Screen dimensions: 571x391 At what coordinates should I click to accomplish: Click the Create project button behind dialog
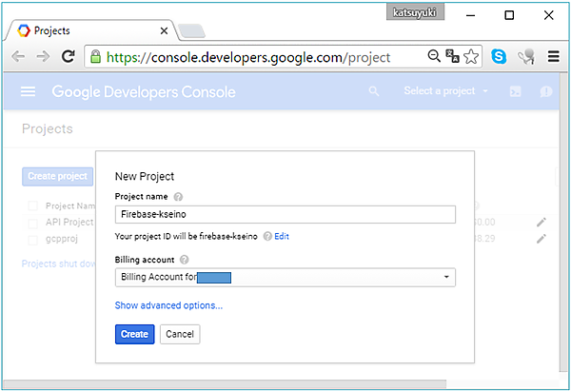pyautogui.click(x=57, y=177)
